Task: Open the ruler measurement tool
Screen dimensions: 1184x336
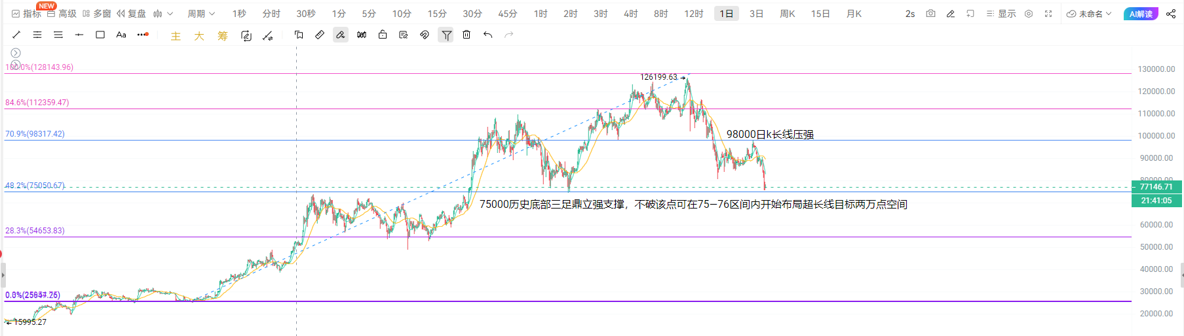Action: (320, 35)
